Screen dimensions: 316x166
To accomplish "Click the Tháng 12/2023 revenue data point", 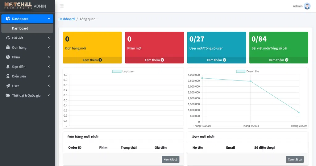I will (x=202, y=78).
